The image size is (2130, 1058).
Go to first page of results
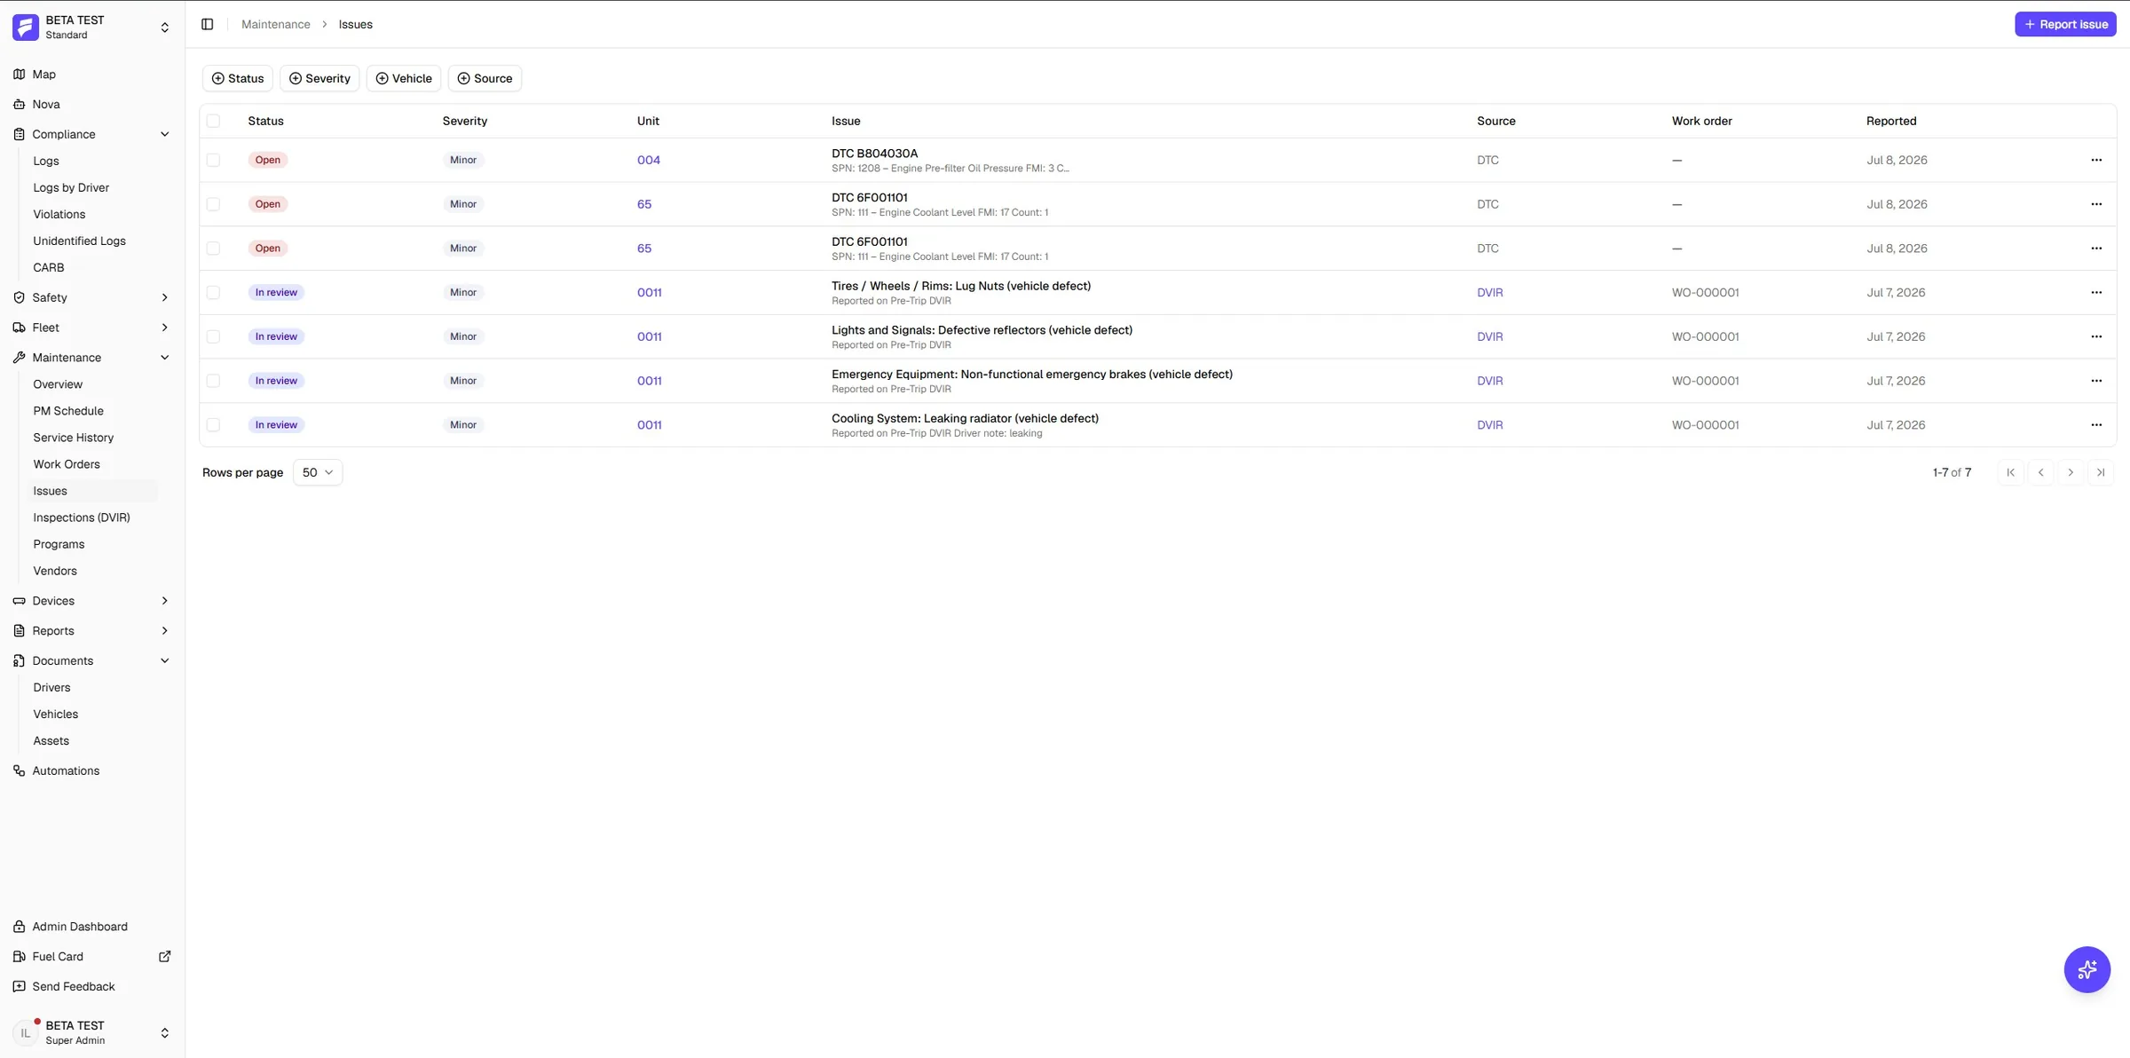(2011, 472)
